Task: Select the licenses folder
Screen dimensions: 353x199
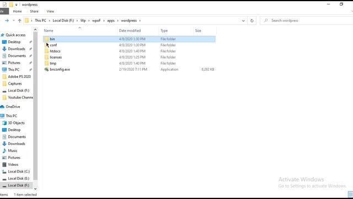Action: point(129,57)
